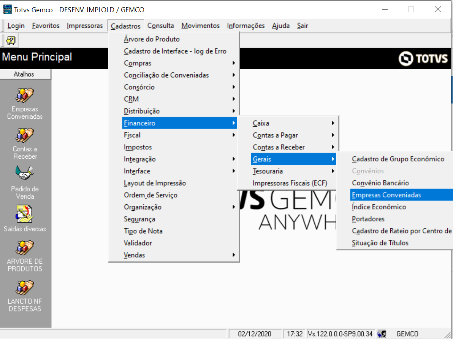
Task: Minimize the Totvs Gemco window
Action: pos(385,10)
